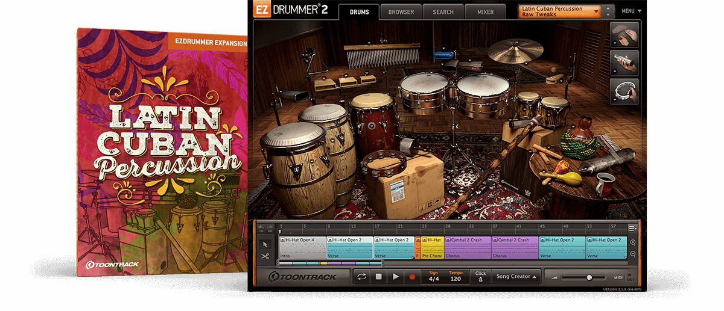Select the Hi-Hat Open 4 Intro block
This screenshot has height=311, width=724.
(302, 247)
